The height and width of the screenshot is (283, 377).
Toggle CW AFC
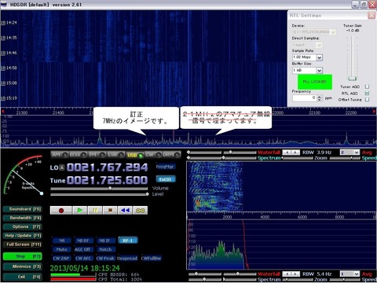pyautogui.click(x=83, y=259)
